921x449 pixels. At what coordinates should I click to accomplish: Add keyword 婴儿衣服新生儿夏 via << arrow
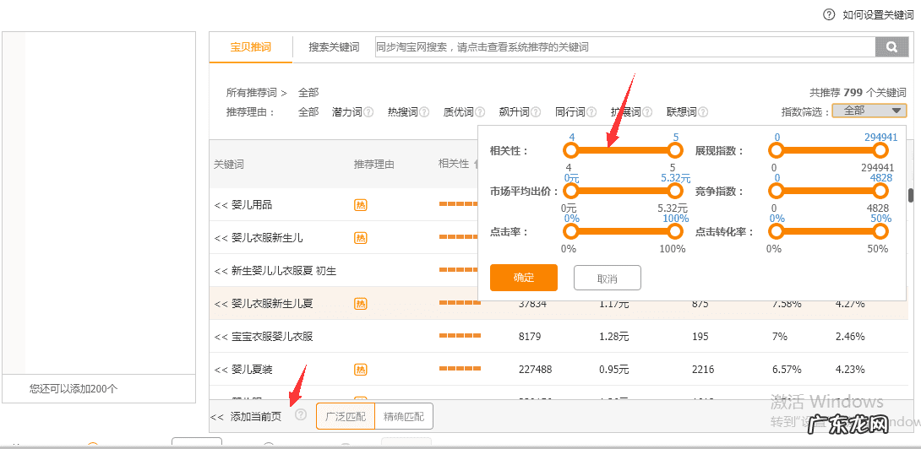221,304
